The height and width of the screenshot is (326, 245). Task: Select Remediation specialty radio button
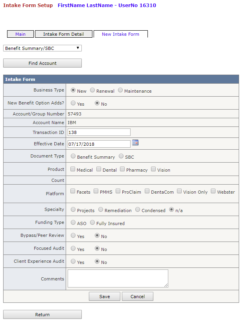click(101, 210)
